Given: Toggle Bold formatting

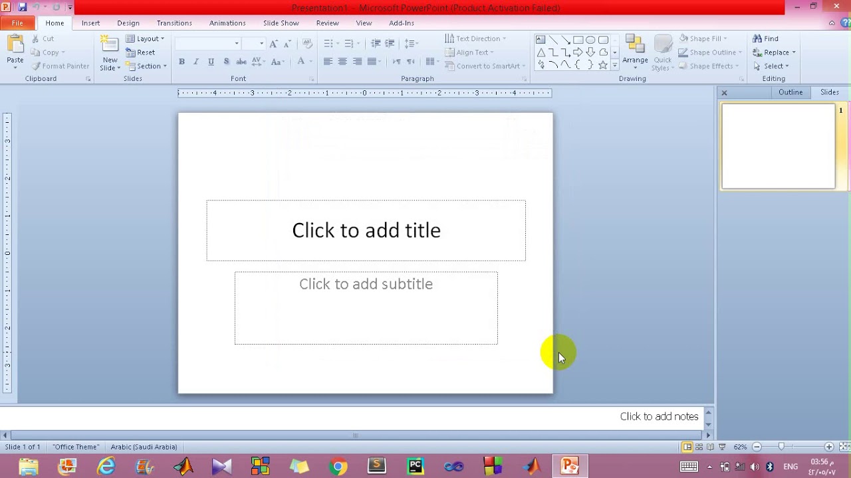Looking at the screenshot, I should pyautogui.click(x=182, y=62).
